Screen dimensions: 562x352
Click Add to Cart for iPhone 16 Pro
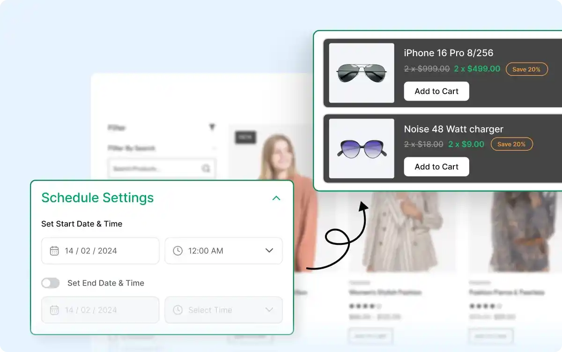(x=436, y=91)
